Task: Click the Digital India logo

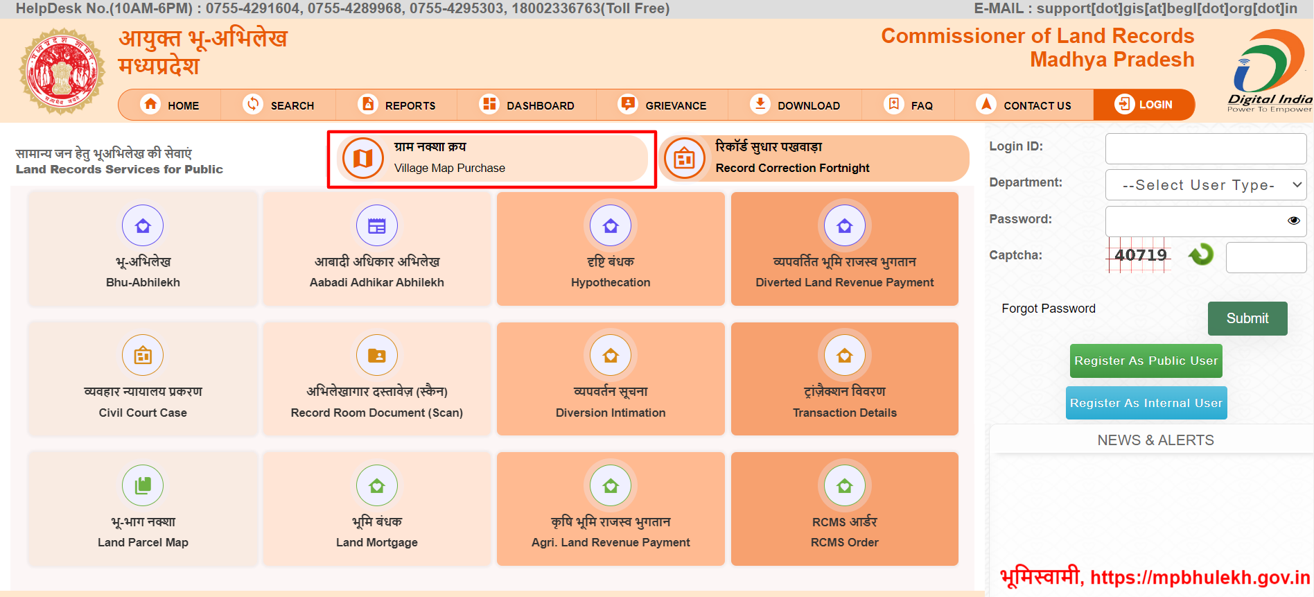Action: [x=1270, y=71]
